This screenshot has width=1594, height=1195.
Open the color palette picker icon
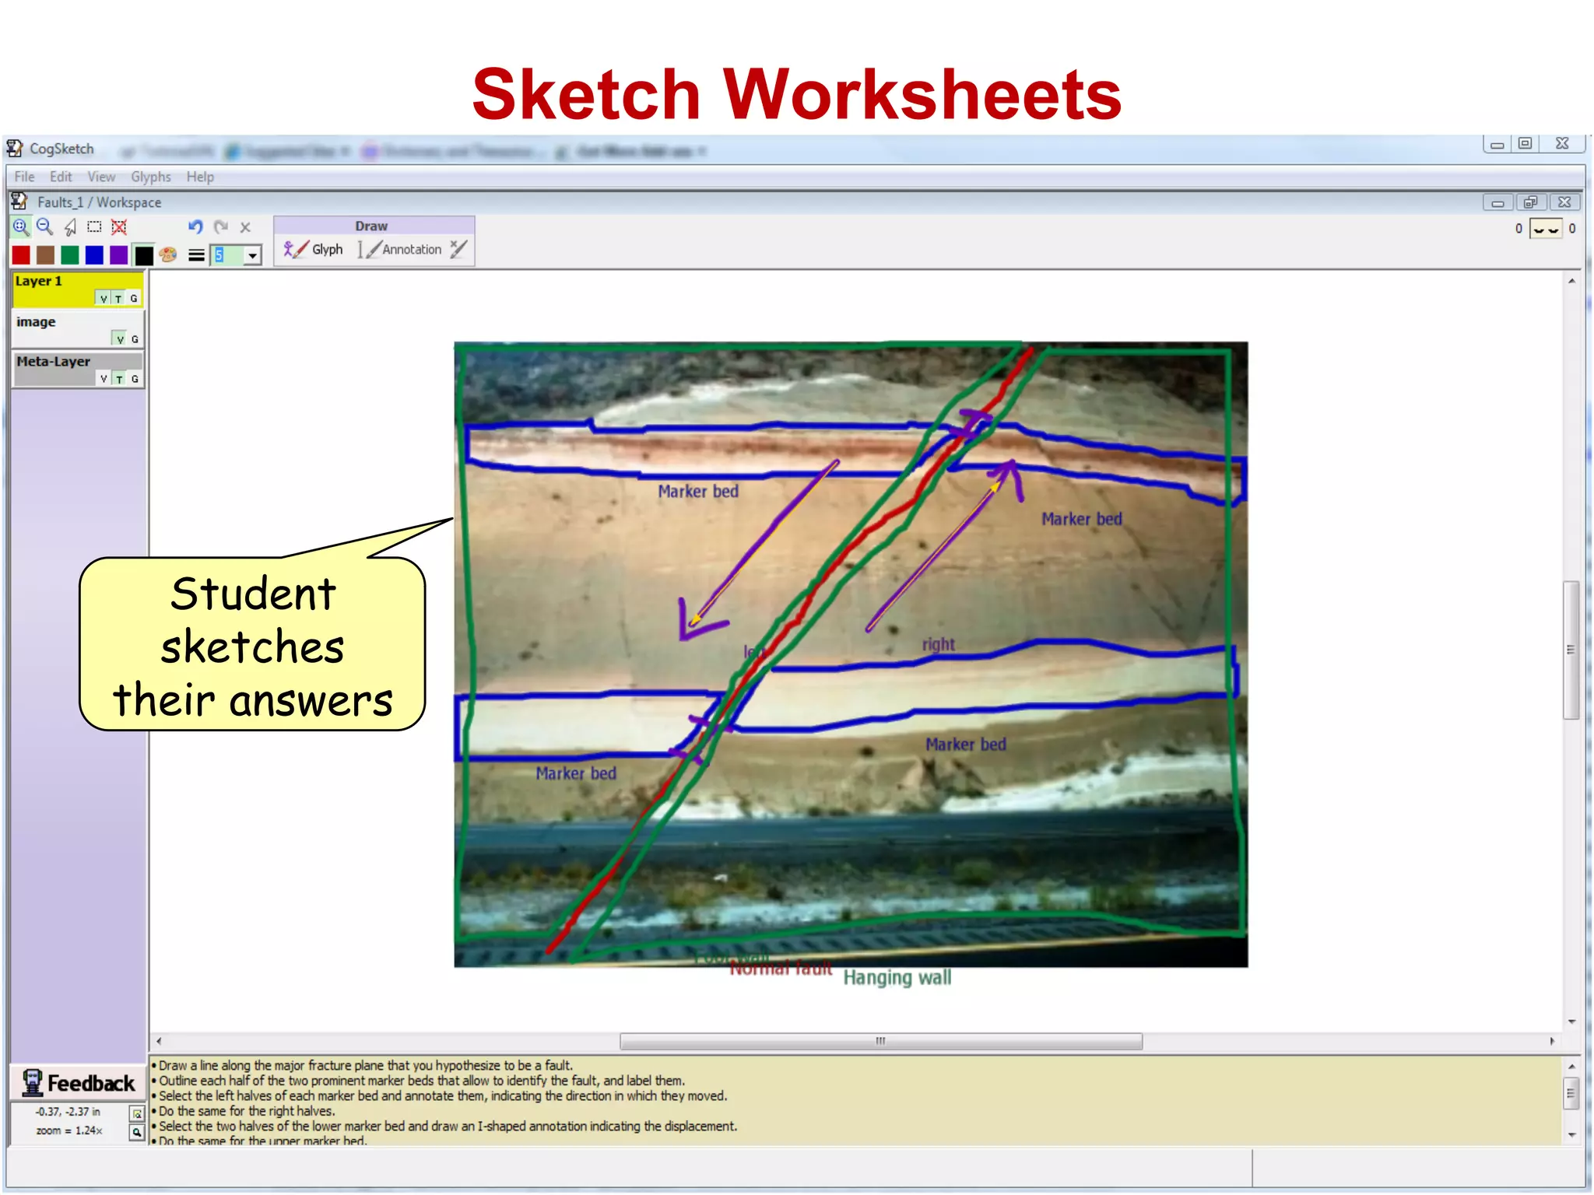tap(168, 254)
